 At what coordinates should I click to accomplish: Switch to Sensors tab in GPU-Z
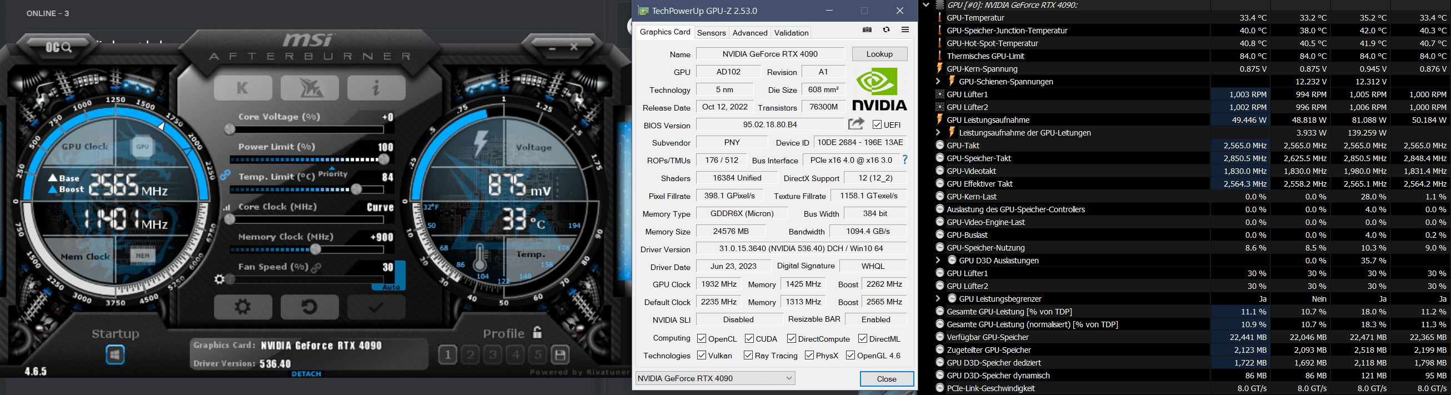(712, 33)
